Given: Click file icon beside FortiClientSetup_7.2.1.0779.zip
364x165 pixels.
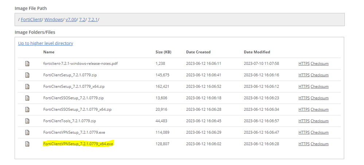Looking at the screenshot, I should click(27, 75).
